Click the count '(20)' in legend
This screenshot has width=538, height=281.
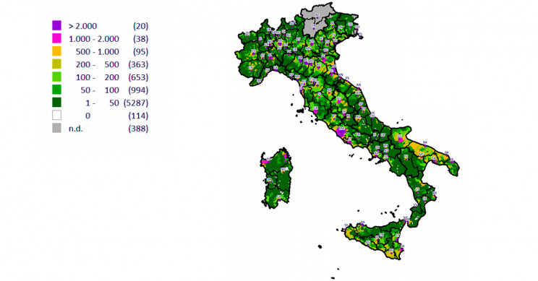pos(141,26)
